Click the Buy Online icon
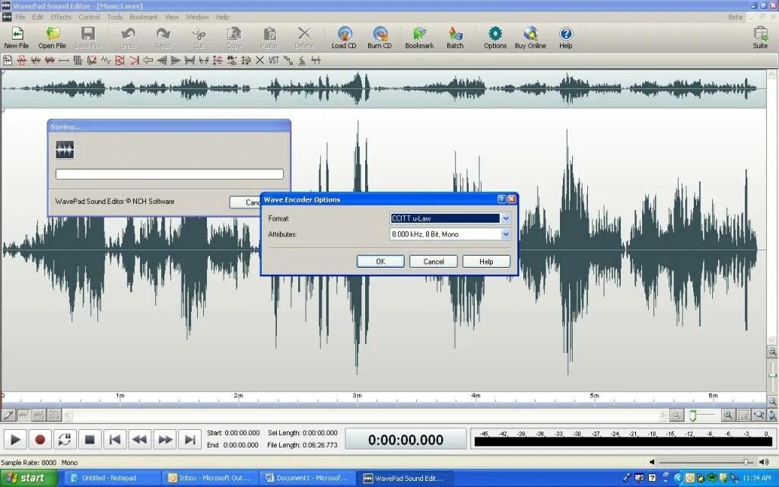The width and height of the screenshot is (779, 487). (530, 38)
